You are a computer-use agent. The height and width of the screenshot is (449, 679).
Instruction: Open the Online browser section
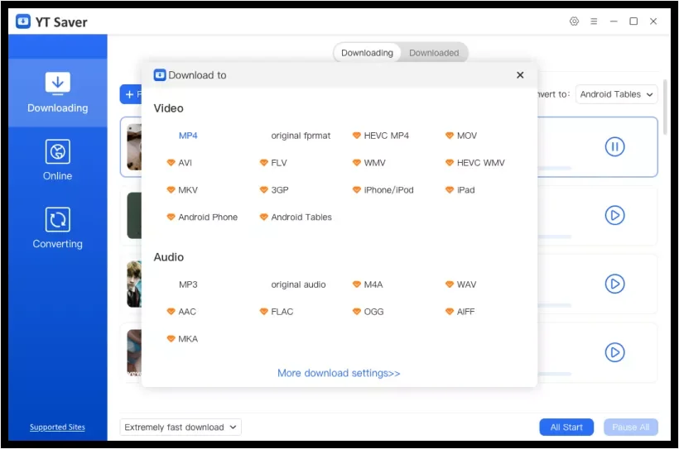57,160
